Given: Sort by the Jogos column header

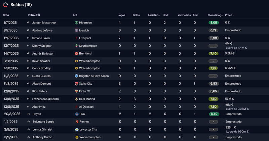Looking at the screenshot, I should [x=121, y=15].
